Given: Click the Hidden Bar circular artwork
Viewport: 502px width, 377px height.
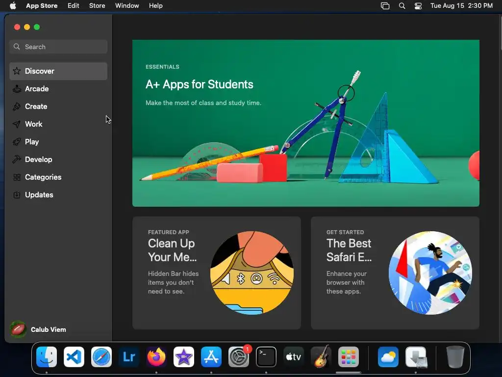Looking at the screenshot, I should (x=252, y=273).
